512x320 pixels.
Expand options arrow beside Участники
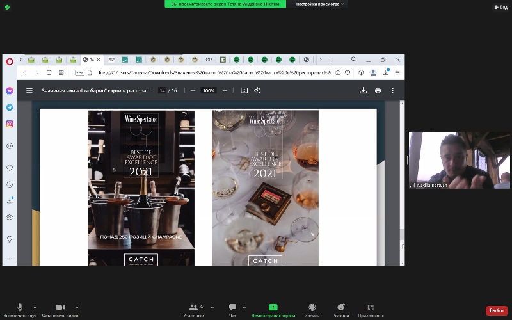point(212,307)
